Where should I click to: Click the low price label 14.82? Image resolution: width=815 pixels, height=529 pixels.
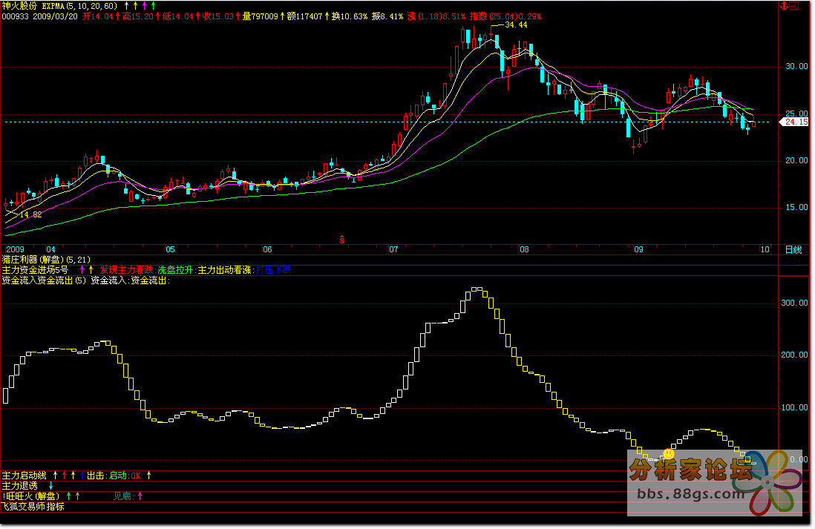pos(30,214)
